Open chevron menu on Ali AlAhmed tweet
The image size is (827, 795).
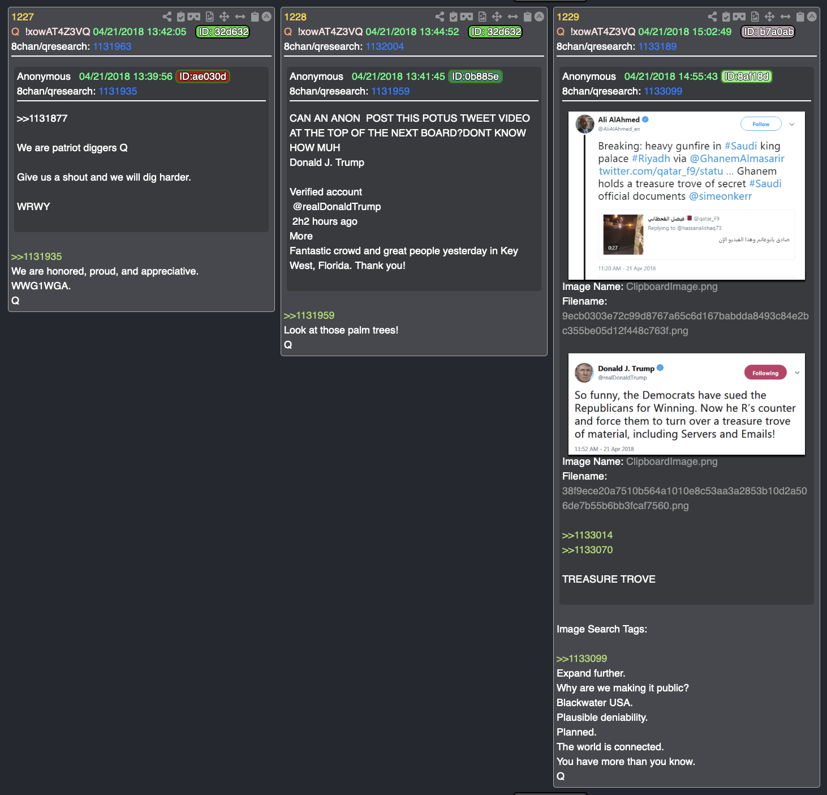(x=792, y=124)
